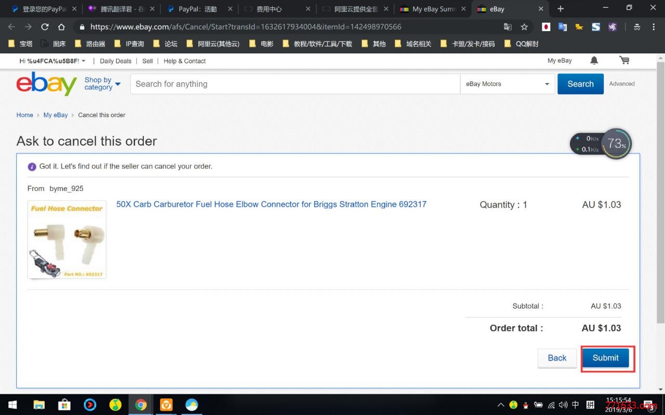Click the incognito mode icon

pyautogui.click(x=637, y=27)
